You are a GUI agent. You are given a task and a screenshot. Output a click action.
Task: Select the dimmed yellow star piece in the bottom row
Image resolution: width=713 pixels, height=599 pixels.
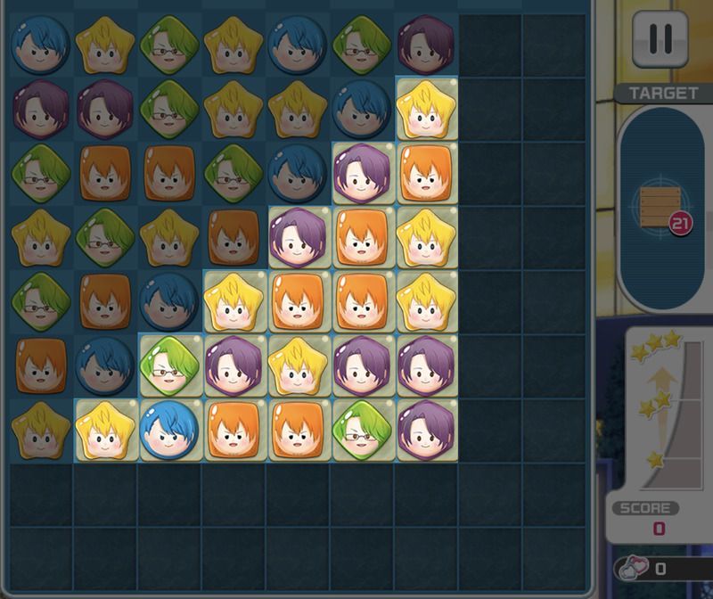click(x=40, y=431)
